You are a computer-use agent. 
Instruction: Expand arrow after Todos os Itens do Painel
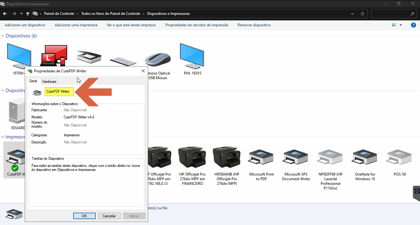pyautogui.click(x=143, y=14)
